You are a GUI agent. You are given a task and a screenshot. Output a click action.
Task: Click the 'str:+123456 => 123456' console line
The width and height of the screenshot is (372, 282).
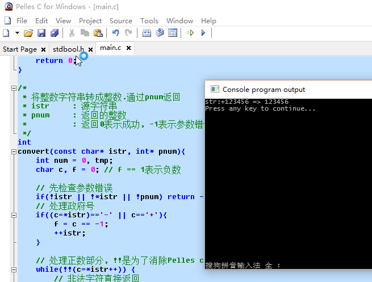pyautogui.click(x=246, y=102)
